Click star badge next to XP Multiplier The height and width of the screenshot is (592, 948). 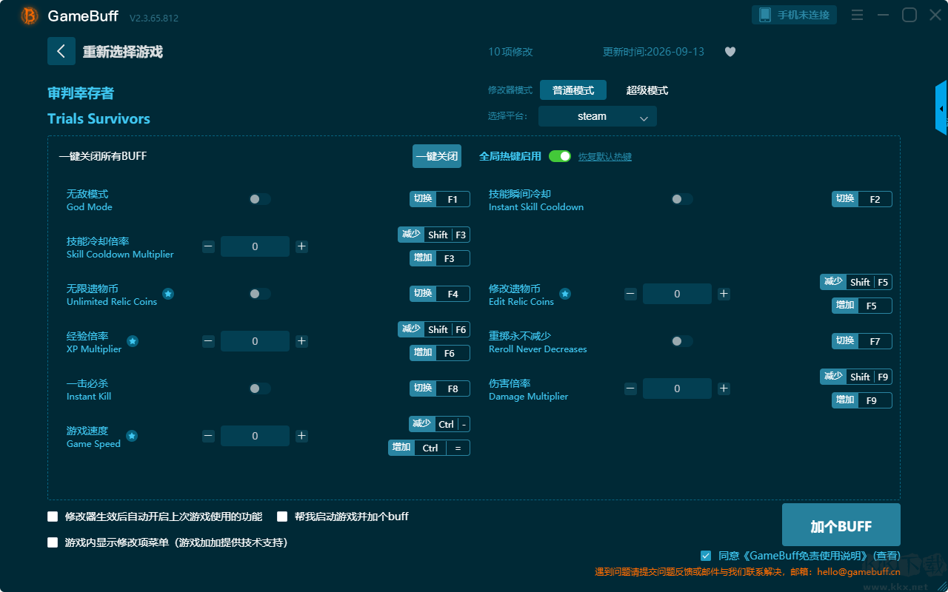[x=133, y=341]
